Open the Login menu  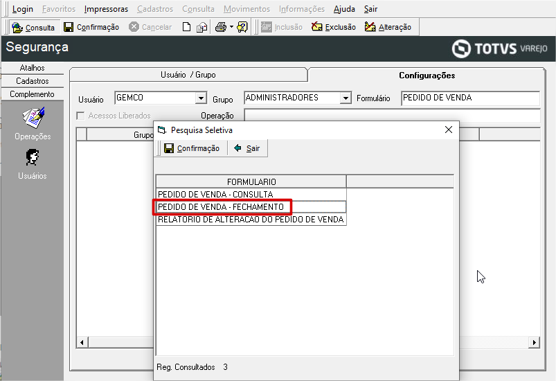(22, 9)
